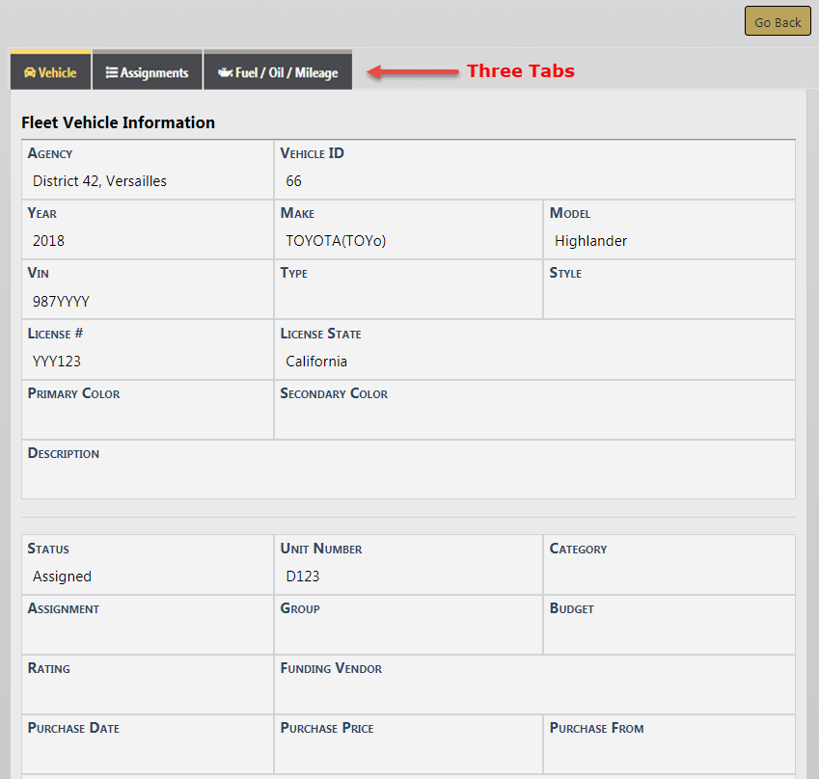Select the Agency field value District 42, Versailles
The width and height of the screenshot is (819, 779).
coord(99,181)
